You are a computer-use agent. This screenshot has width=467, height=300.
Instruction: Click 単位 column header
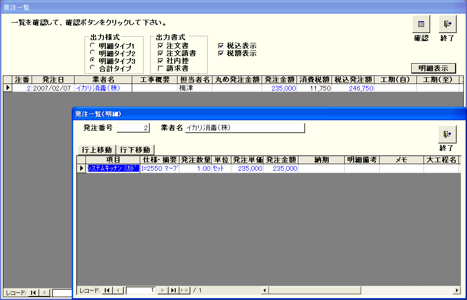[221, 160]
